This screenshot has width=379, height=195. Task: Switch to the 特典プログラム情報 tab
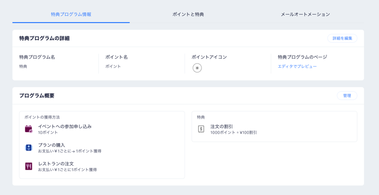tap(71, 14)
